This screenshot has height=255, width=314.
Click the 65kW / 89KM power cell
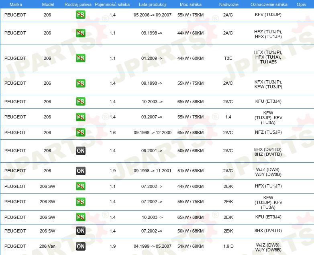[x=190, y=133]
